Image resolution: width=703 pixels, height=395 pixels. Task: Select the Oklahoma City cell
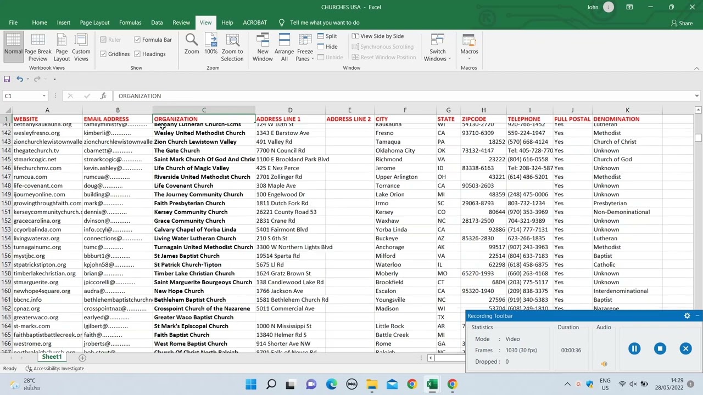click(x=405, y=150)
